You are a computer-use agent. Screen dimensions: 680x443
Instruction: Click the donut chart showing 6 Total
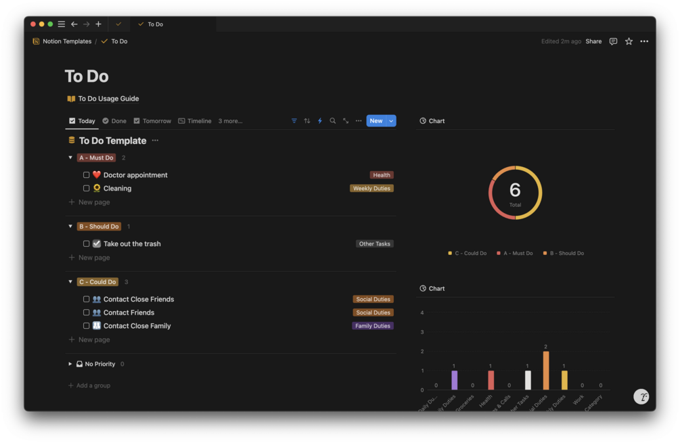(x=515, y=193)
